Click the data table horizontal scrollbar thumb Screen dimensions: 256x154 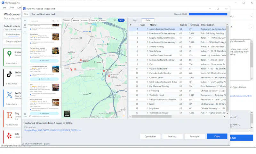click(151, 116)
